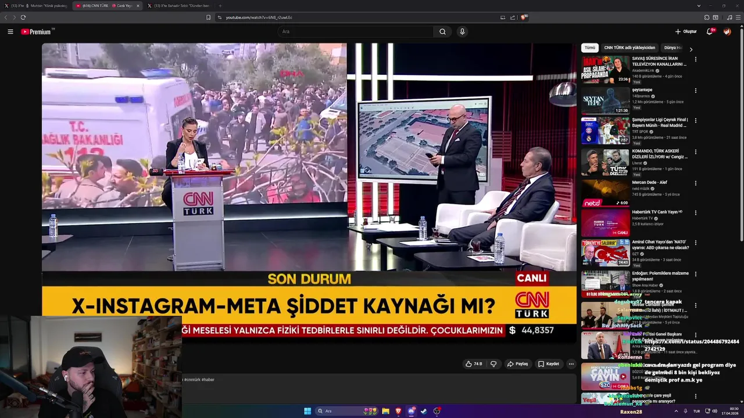Open options for Erdoğan: Polemiklere malzeme video
This screenshot has height=418, width=744.
[695, 274]
